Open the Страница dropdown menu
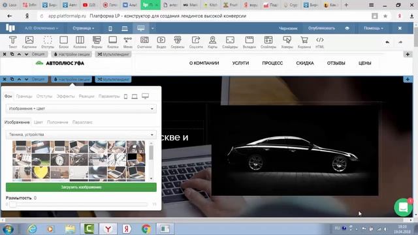The height and width of the screenshot is (235, 418). pyautogui.click(x=84, y=28)
